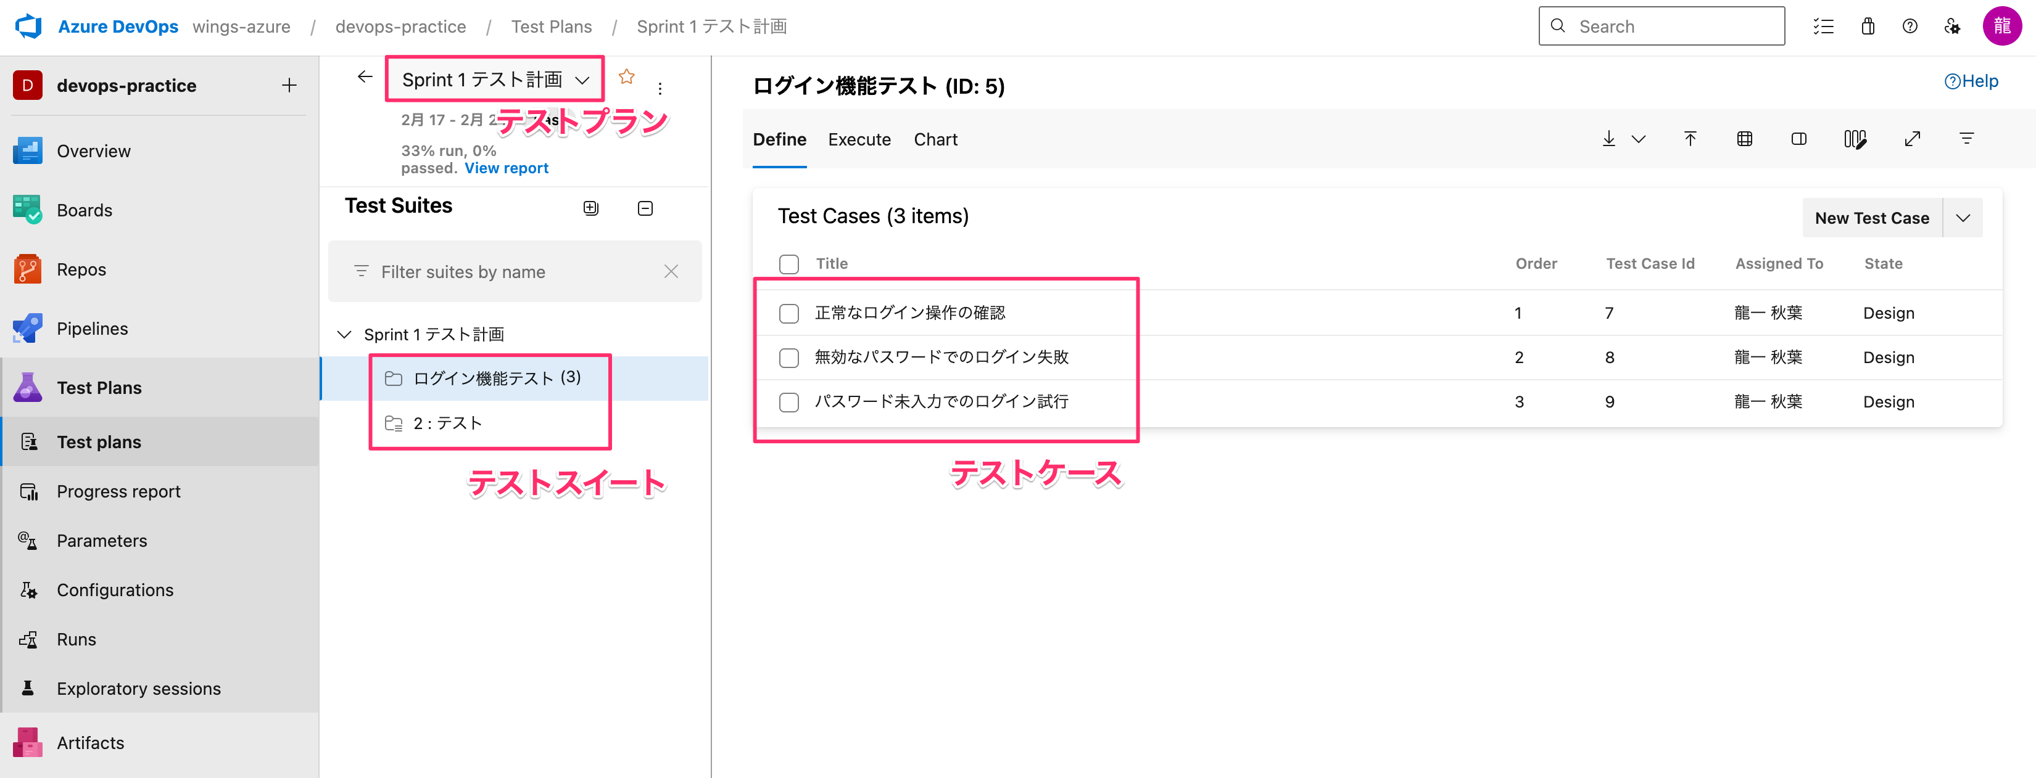The width and height of the screenshot is (2036, 778).
Task: Open the test case filter icon
Action: [1966, 139]
